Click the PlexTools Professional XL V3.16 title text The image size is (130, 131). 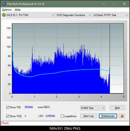coord(26,4)
